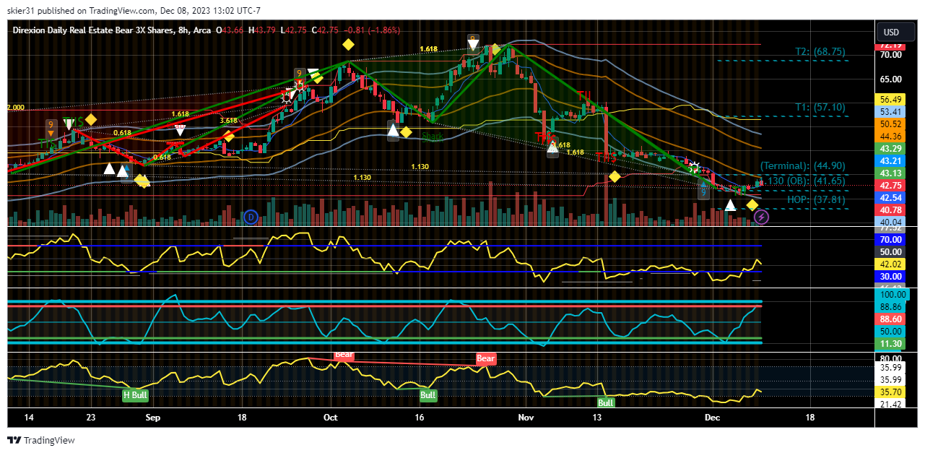This screenshot has height=453, width=925.
Task: Click the O43.66 open value
Action: (231, 30)
